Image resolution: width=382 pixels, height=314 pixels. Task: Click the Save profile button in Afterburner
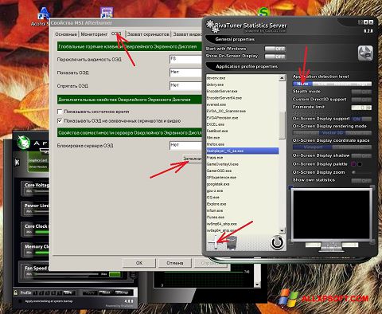tap(68, 292)
